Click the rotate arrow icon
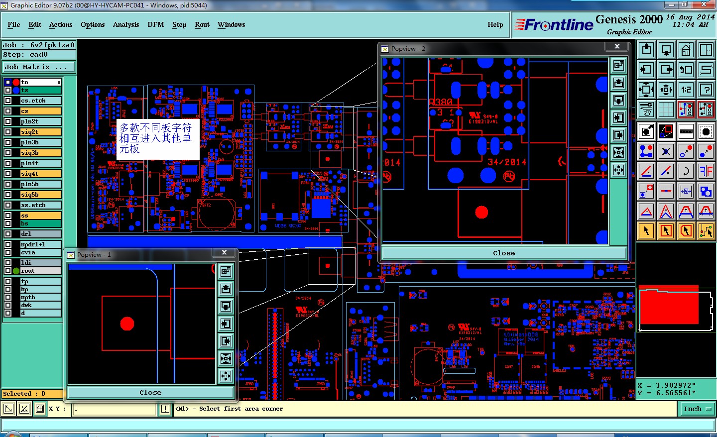Viewport: 717px width, 437px height. pyautogui.click(x=686, y=171)
